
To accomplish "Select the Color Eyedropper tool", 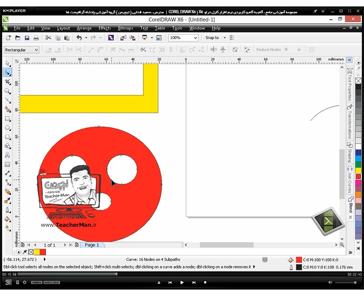I will (x=7, y=201).
